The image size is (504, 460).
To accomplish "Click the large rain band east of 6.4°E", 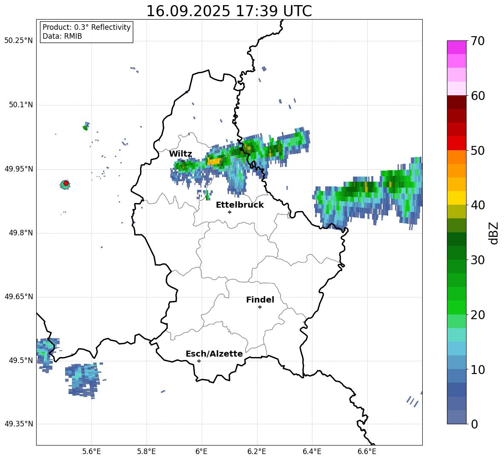I will [x=368, y=194].
